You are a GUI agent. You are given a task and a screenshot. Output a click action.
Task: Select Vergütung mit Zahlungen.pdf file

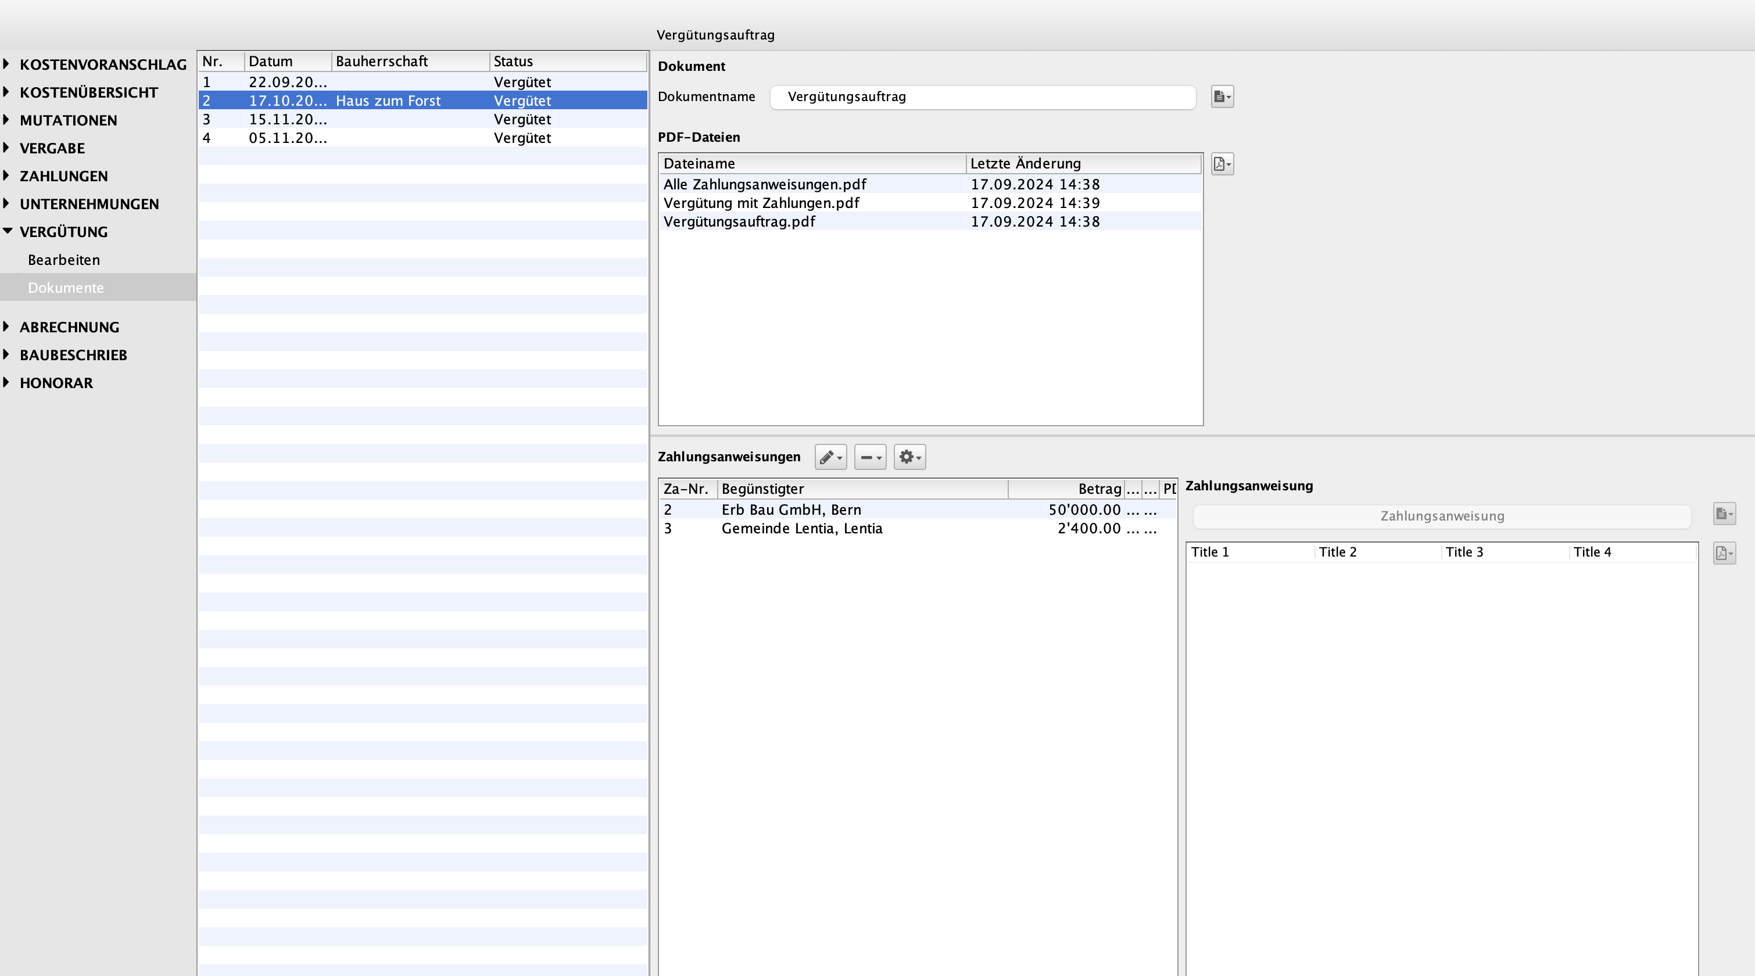pos(761,203)
